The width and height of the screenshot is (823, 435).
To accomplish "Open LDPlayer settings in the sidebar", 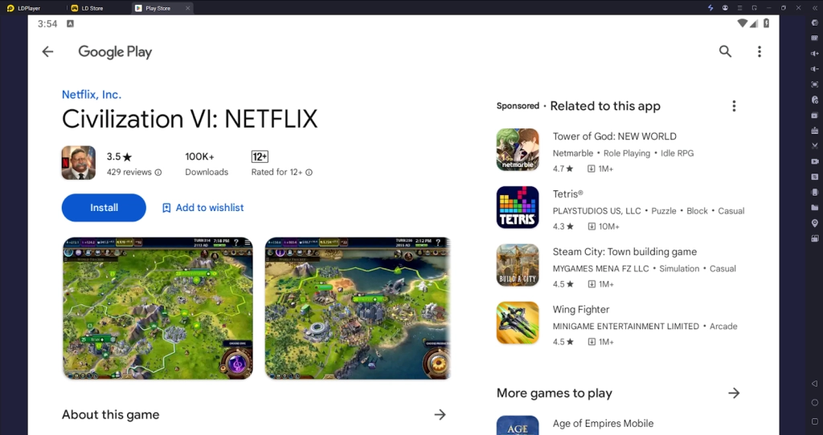I will click(815, 23).
